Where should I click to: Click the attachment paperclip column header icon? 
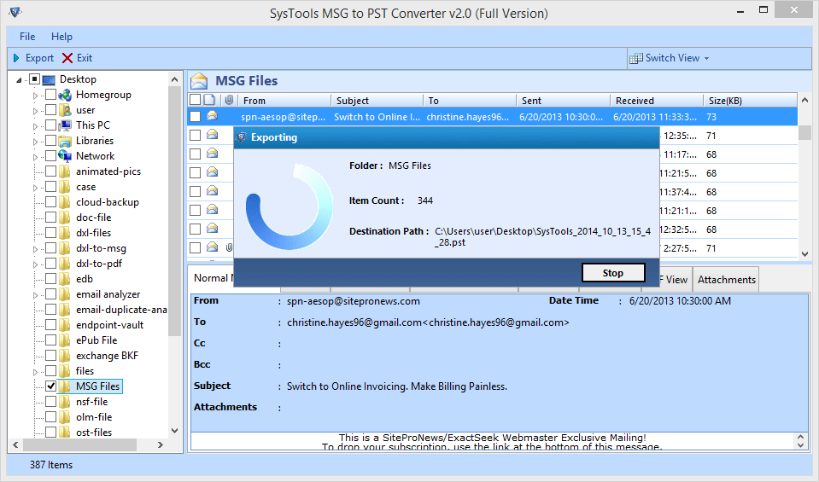point(229,100)
